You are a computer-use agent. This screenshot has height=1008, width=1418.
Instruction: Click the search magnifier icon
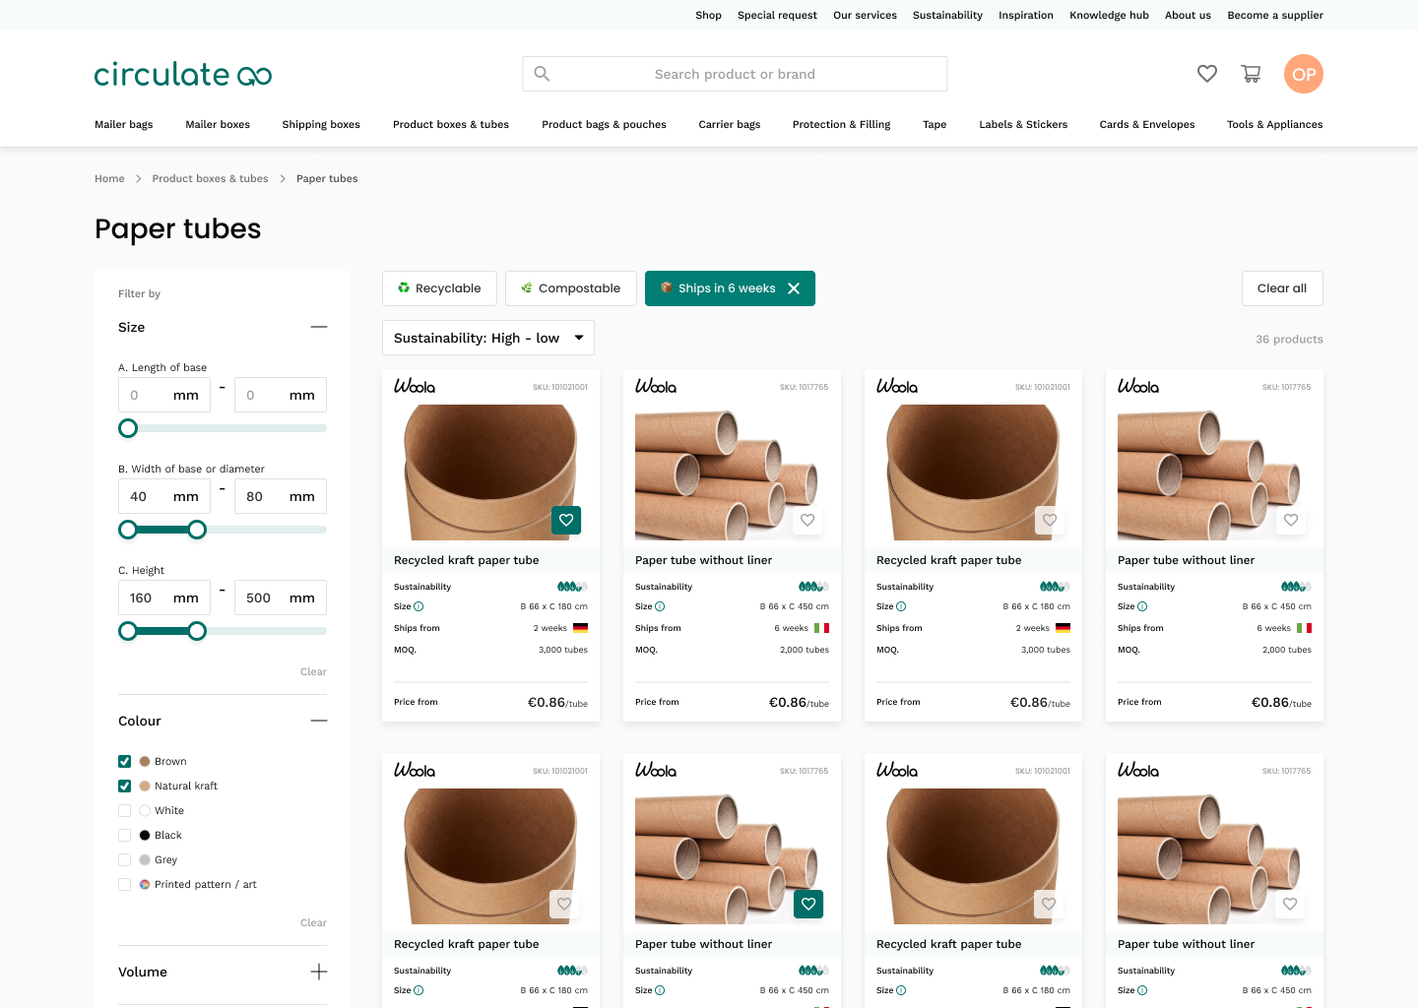coord(542,74)
